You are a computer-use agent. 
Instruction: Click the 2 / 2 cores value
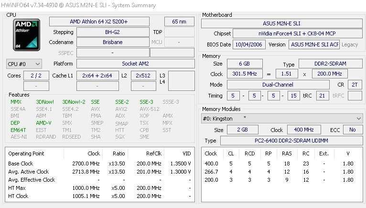pos(36,76)
